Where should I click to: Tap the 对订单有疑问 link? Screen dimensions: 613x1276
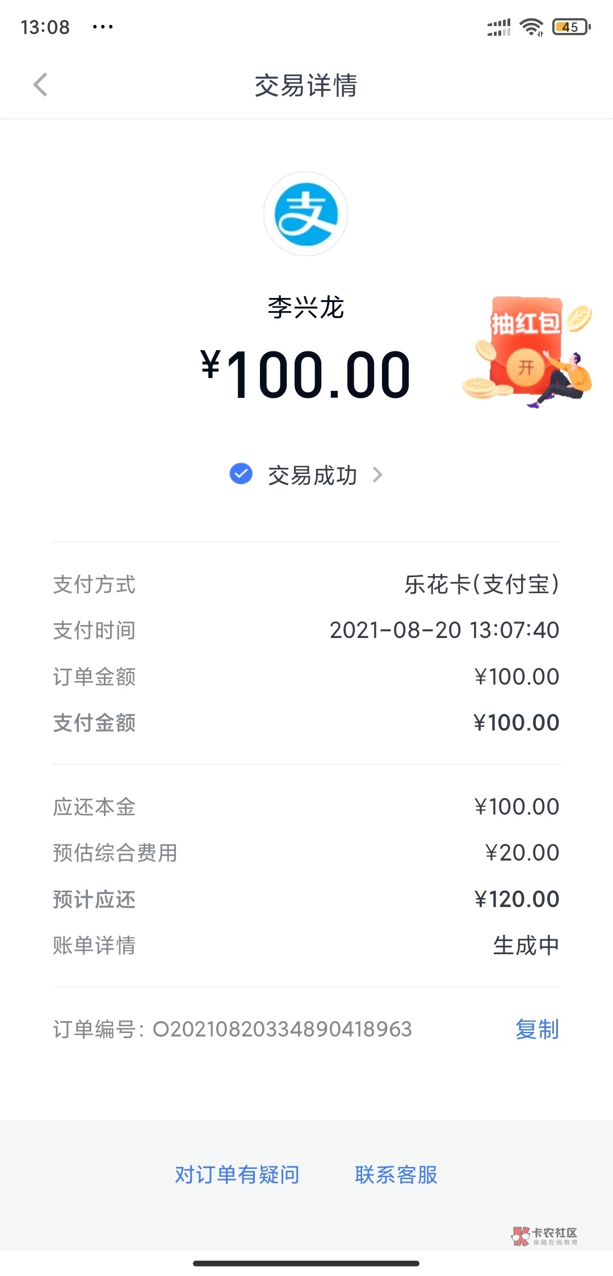tap(237, 1174)
